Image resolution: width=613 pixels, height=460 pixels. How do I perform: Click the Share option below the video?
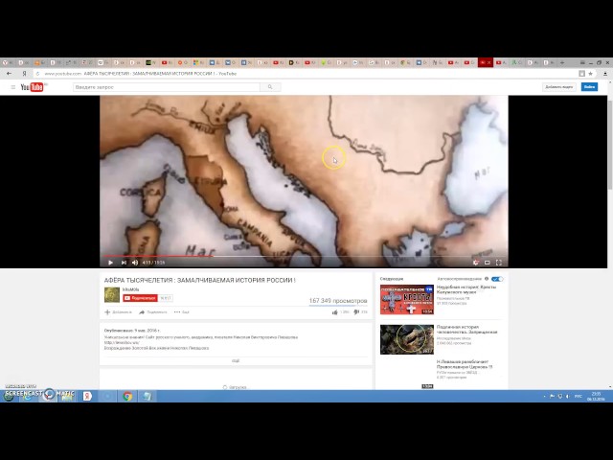click(x=153, y=311)
